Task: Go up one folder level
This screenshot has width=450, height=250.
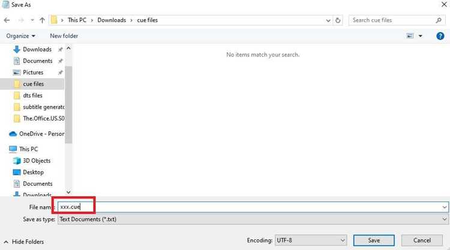Action: (42, 20)
